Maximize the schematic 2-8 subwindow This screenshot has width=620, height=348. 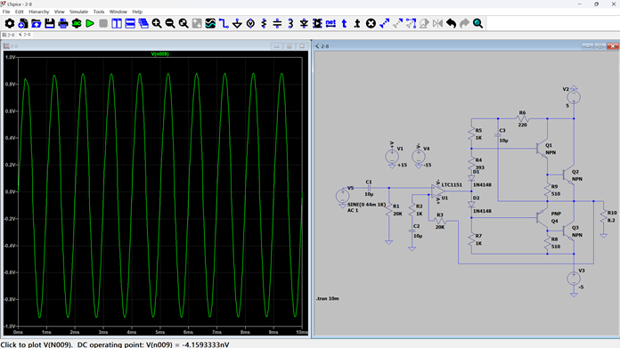[x=600, y=46]
